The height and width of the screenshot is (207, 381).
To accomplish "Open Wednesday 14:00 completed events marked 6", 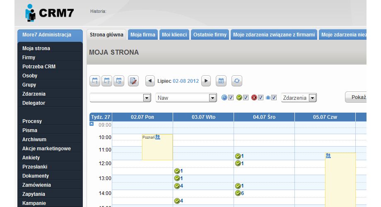I will click(x=240, y=193).
